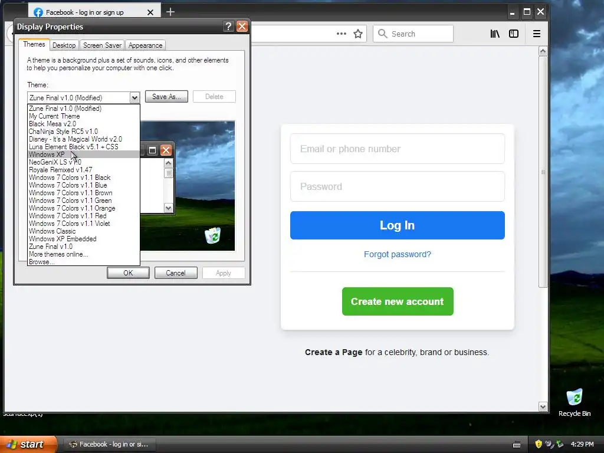Click the Display Properties help button

pyautogui.click(x=228, y=26)
